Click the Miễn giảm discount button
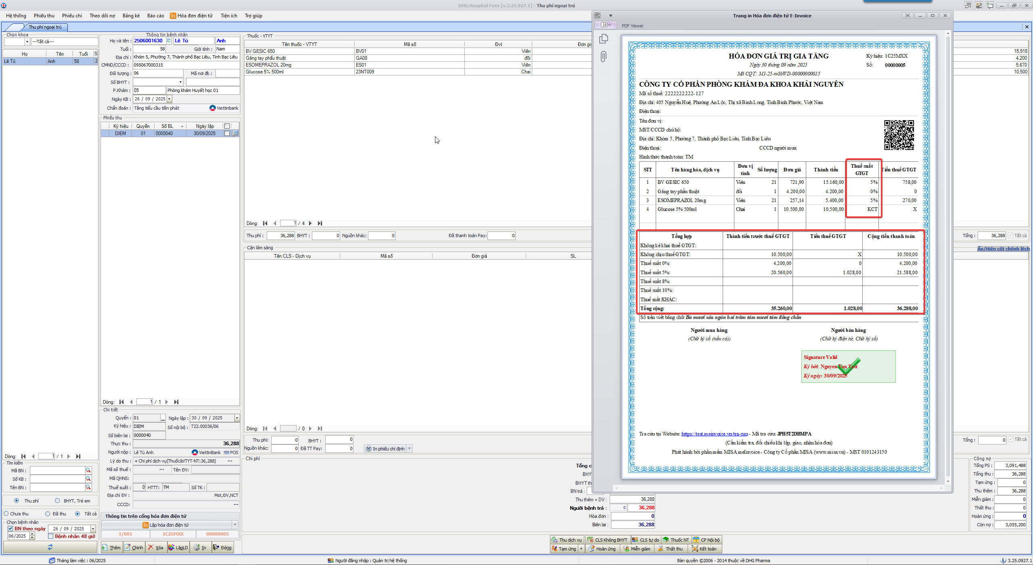The image size is (1033, 565). [x=636, y=548]
